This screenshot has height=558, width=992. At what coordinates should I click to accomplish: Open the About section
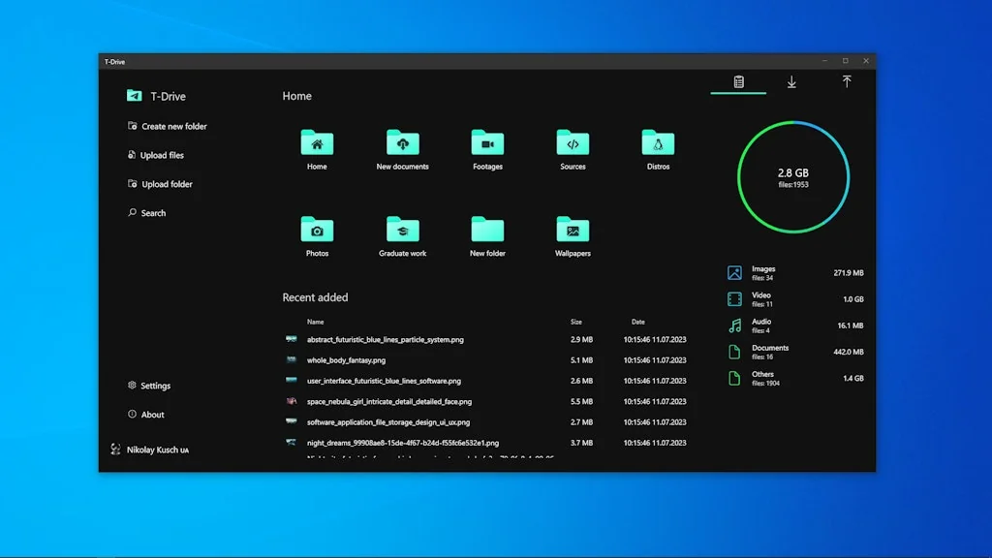click(132, 415)
